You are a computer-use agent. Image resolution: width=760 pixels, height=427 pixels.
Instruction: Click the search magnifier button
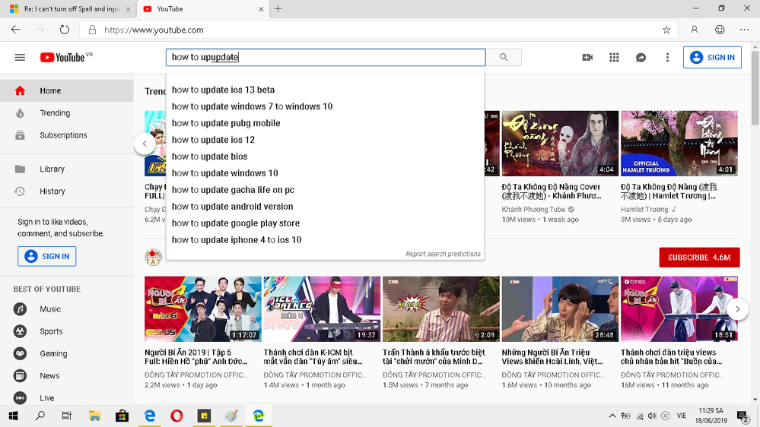pyautogui.click(x=504, y=57)
